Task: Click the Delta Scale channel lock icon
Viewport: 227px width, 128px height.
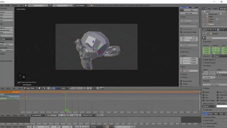Action: (x=18, y=99)
